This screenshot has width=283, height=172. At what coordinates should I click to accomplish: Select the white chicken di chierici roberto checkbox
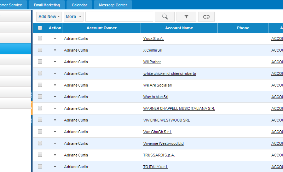[x=40, y=73]
